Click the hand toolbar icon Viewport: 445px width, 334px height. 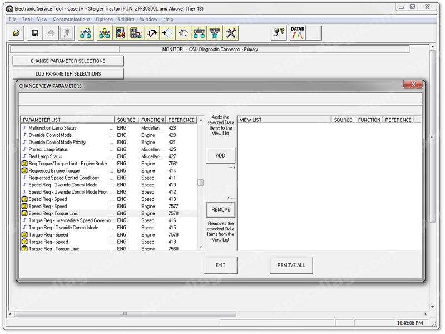coord(183,33)
